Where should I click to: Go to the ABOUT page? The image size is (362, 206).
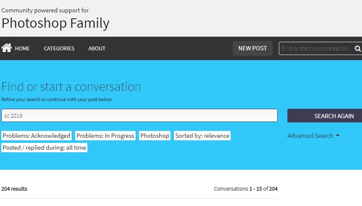(x=97, y=49)
